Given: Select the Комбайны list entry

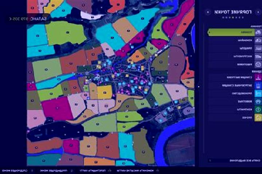Looking at the screenshot, I should [x=231, y=40].
